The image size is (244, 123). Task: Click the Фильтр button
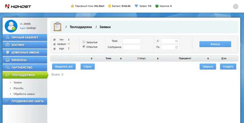(x=215, y=44)
